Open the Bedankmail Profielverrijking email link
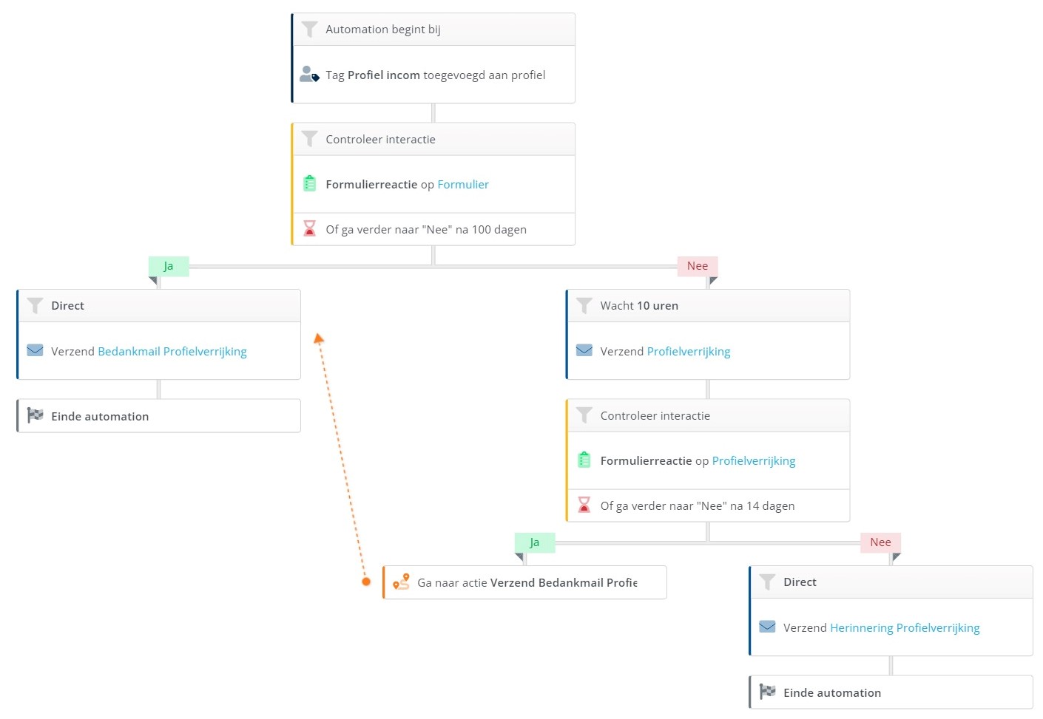Viewport: 1043px width, 719px height. click(172, 351)
